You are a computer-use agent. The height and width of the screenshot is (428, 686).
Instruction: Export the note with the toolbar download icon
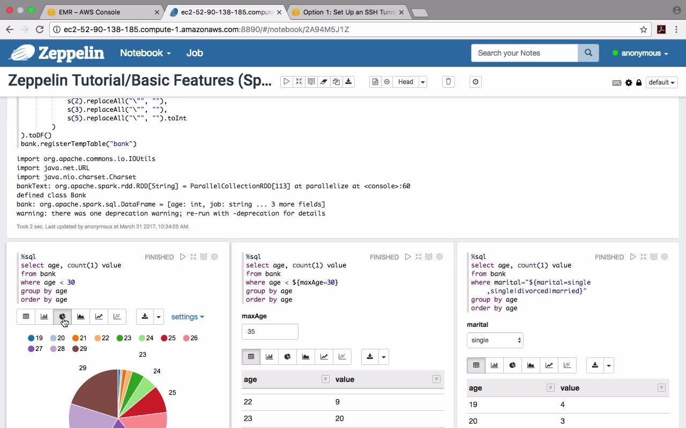click(348, 82)
